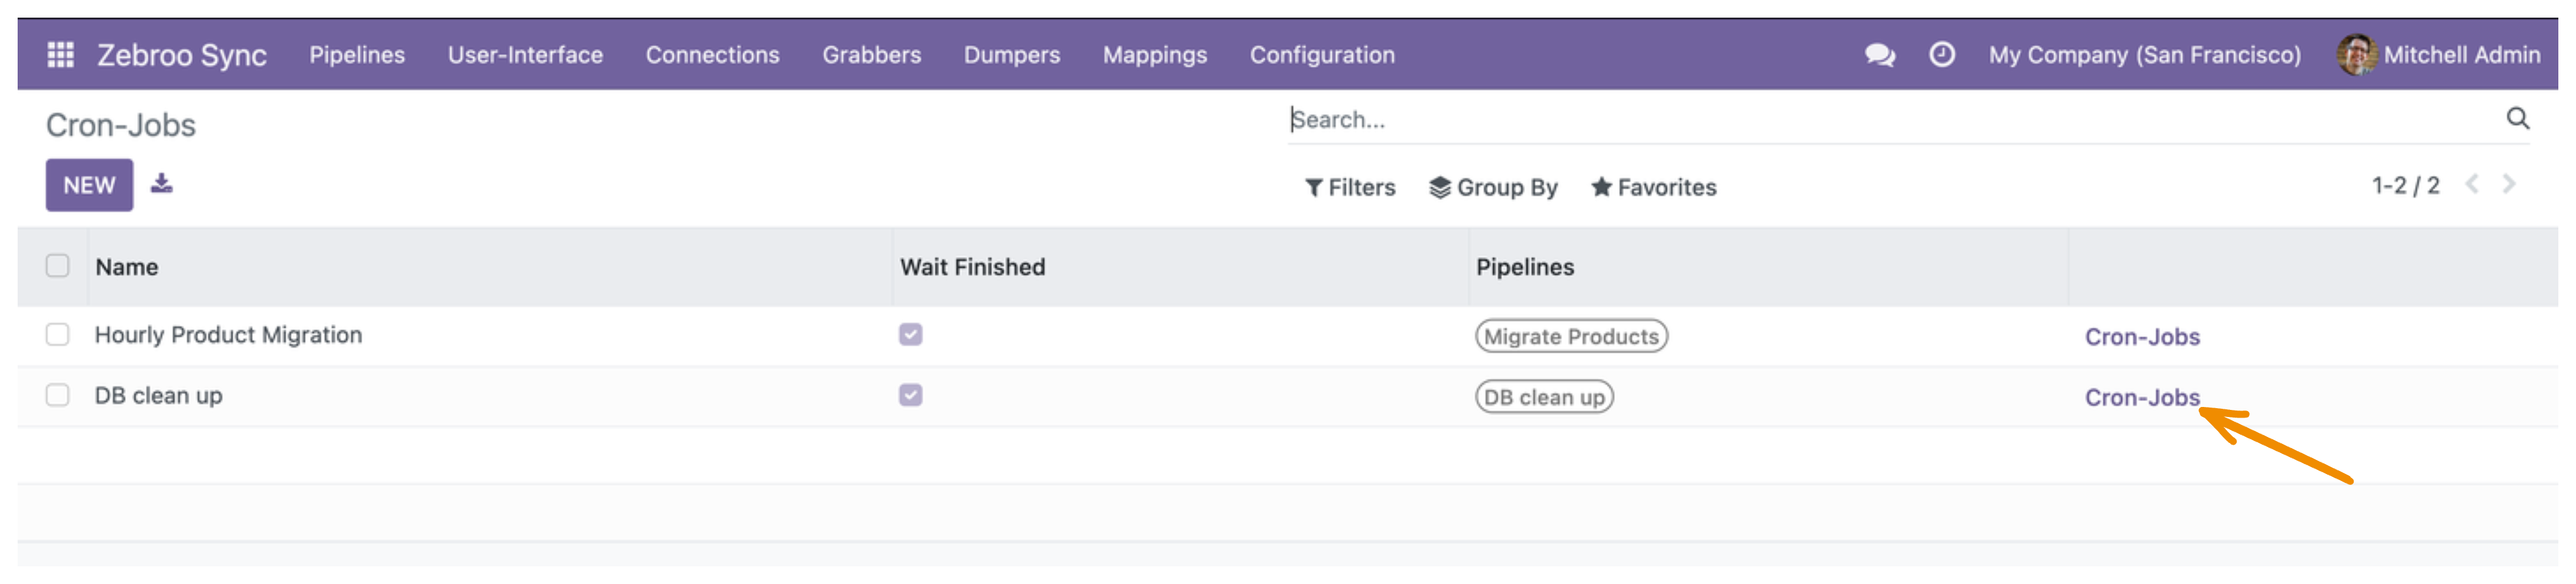2576x584 pixels.
Task: Open the Dumpers menu
Action: pos(1012,55)
